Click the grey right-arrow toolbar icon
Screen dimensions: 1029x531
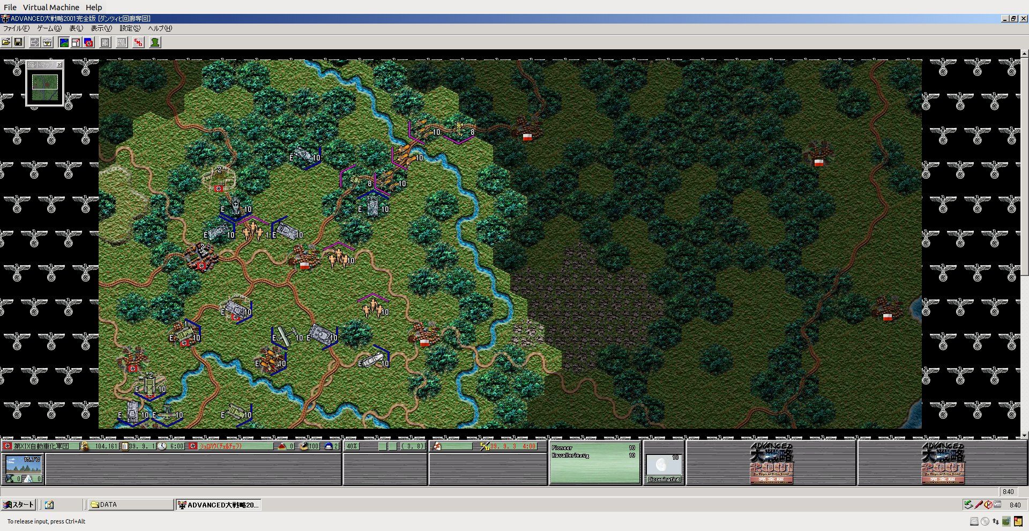click(x=35, y=42)
